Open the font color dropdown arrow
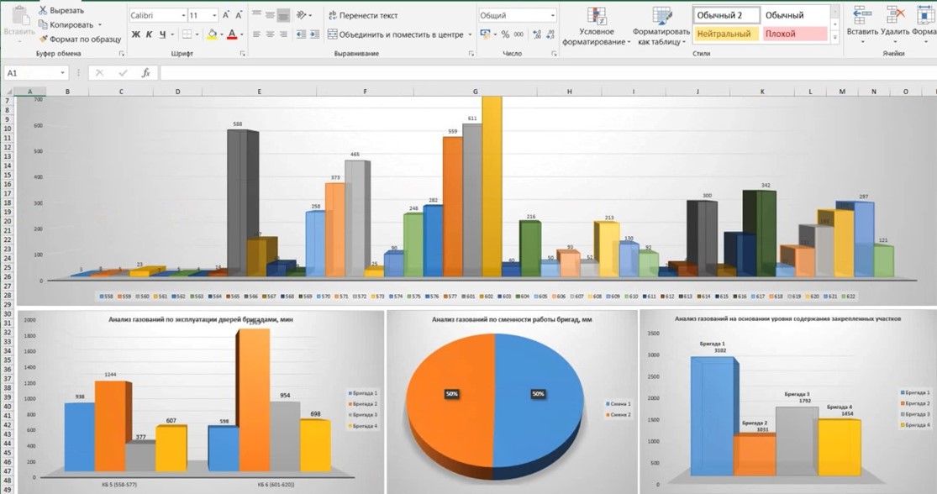This screenshot has width=937, height=494. [x=241, y=34]
